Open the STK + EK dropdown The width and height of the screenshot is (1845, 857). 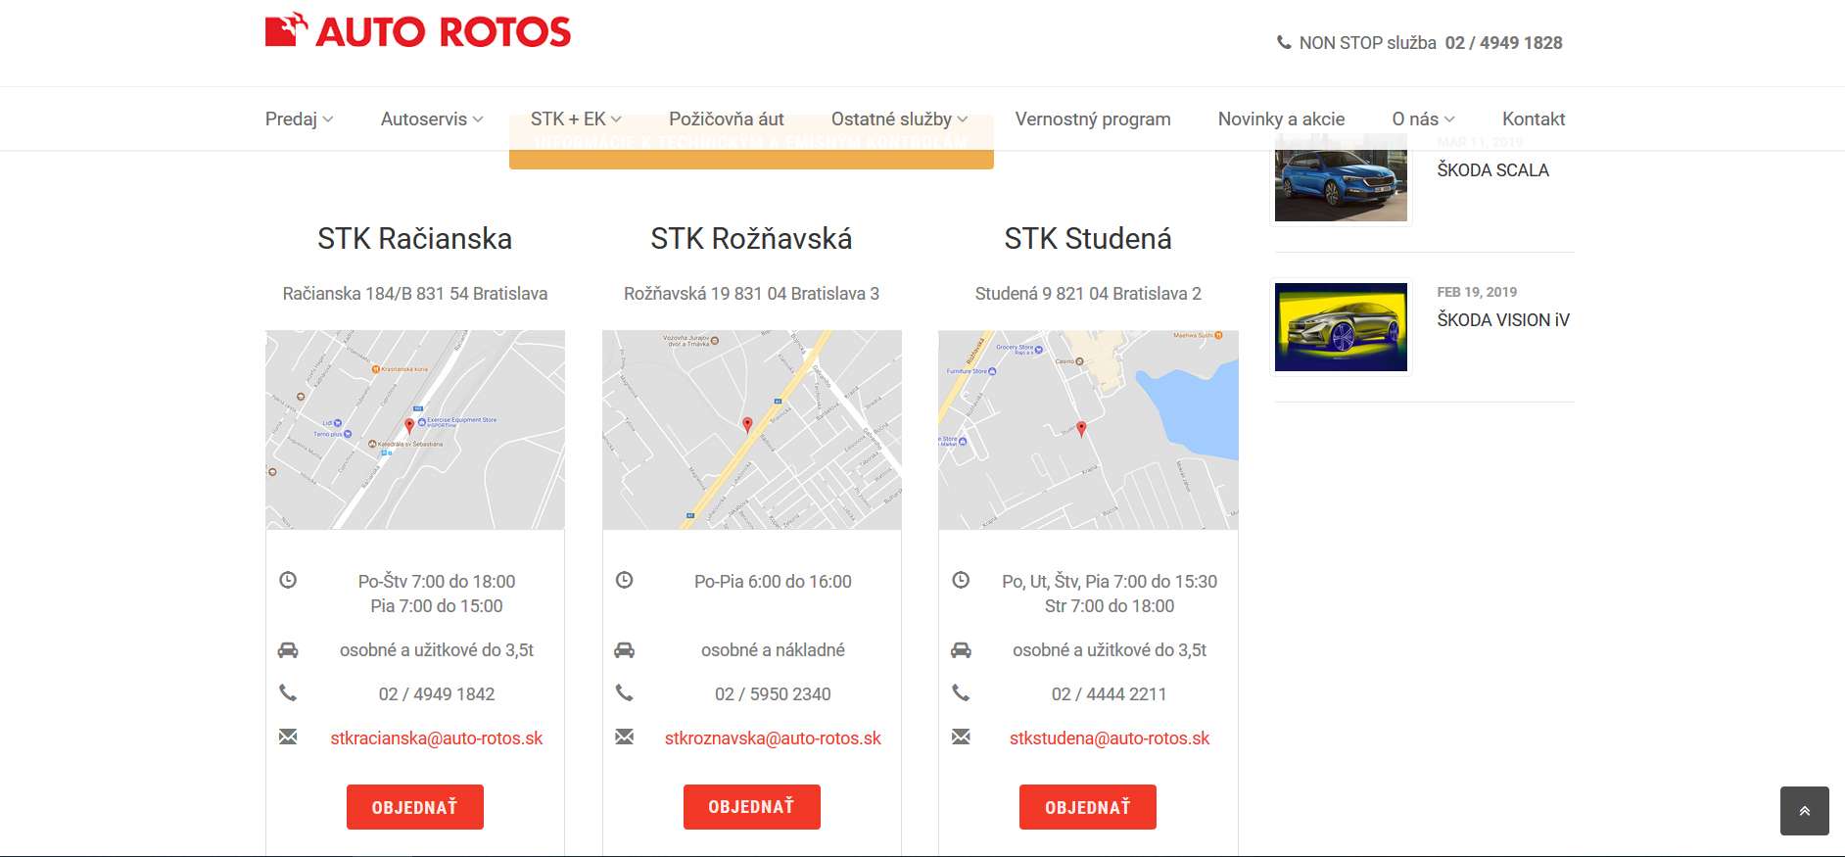pos(575,119)
